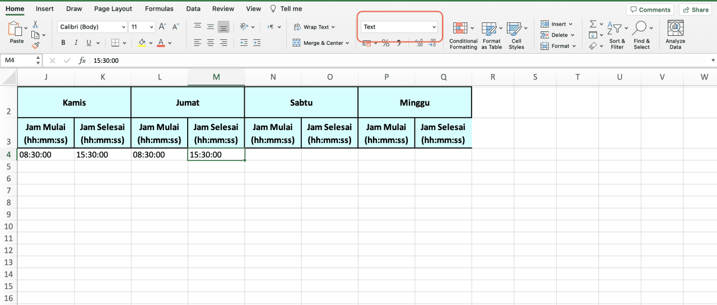Open the Format cells menu button
This screenshot has height=305, width=717.
click(x=558, y=46)
